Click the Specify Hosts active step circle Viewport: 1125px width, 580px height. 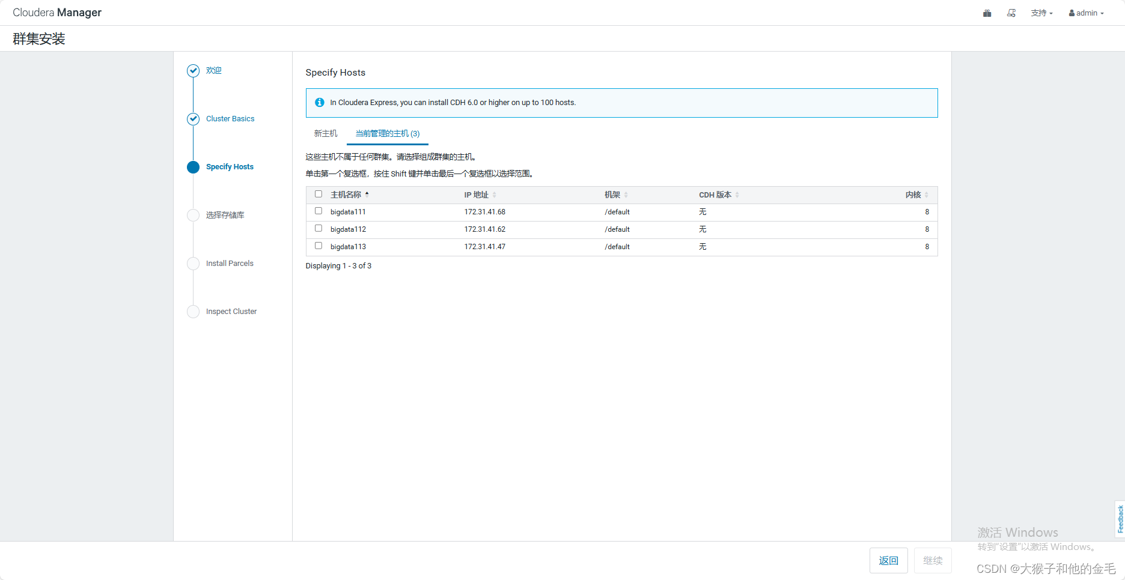(193, 167)
